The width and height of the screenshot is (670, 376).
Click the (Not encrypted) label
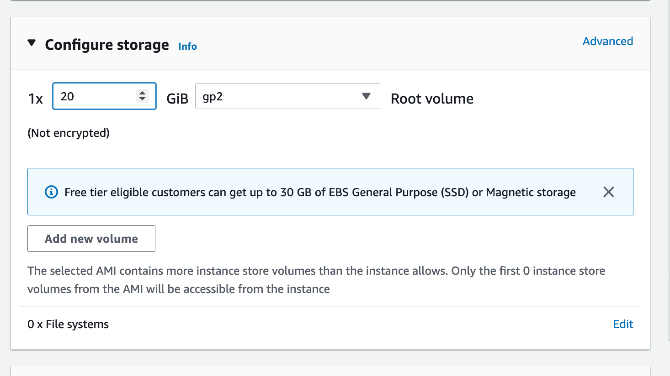[69, 133]
